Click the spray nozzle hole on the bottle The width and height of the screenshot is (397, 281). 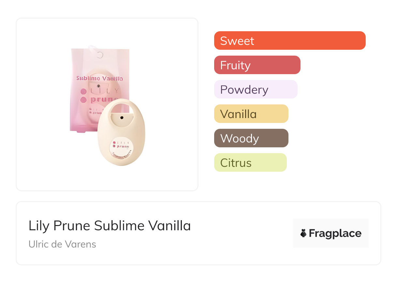pyautogui.click(x=122, y=117)
